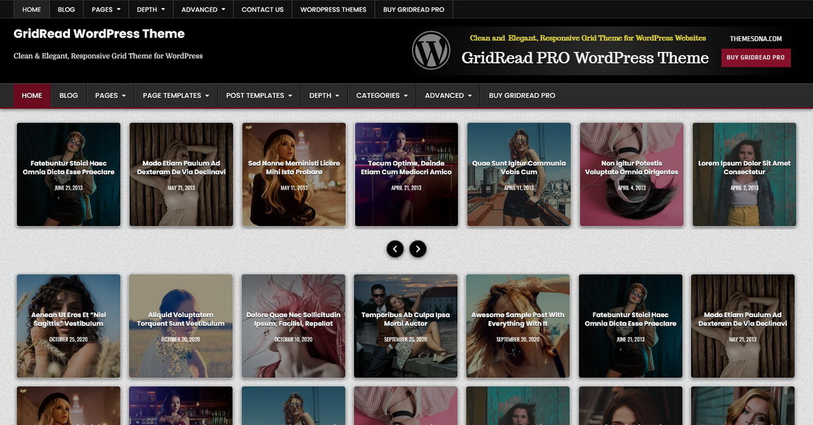813x425 pixels.
Task: Select Home in main navigation
Action: (x=32, y=95)
